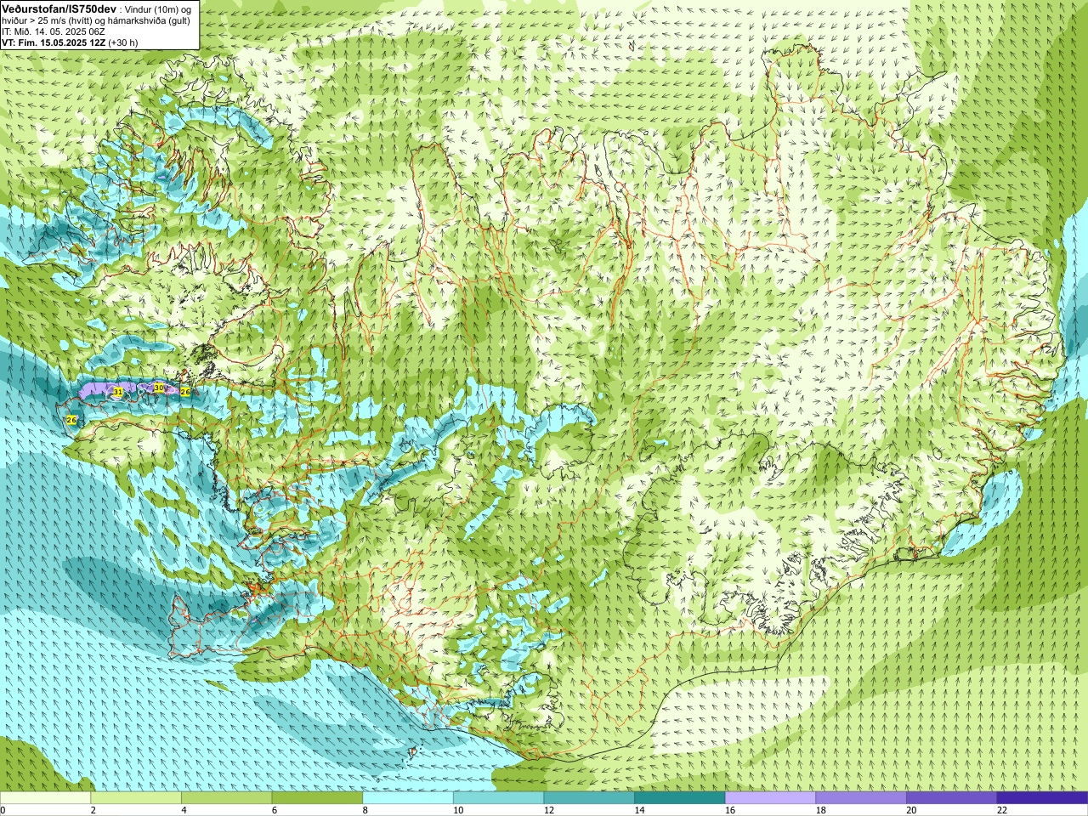The image size is (1088, 816).
Task: Click the legend scale value 22
Action: click(1002, 810)
